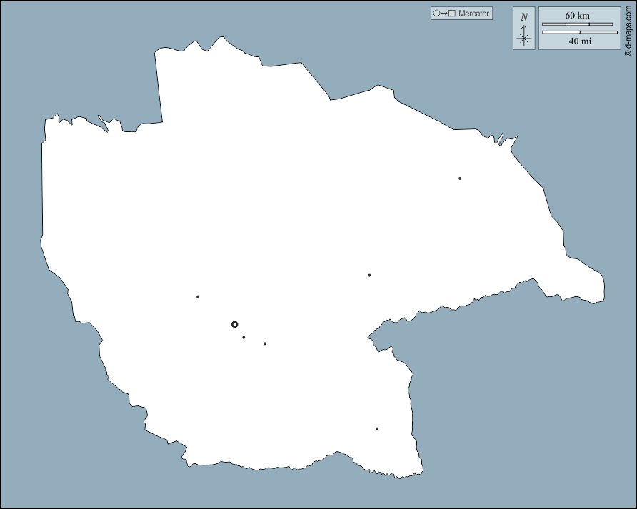Click the southeastern city dot near the bottom
The height and width of the screenshot is (509, 637).
[377, 429]
